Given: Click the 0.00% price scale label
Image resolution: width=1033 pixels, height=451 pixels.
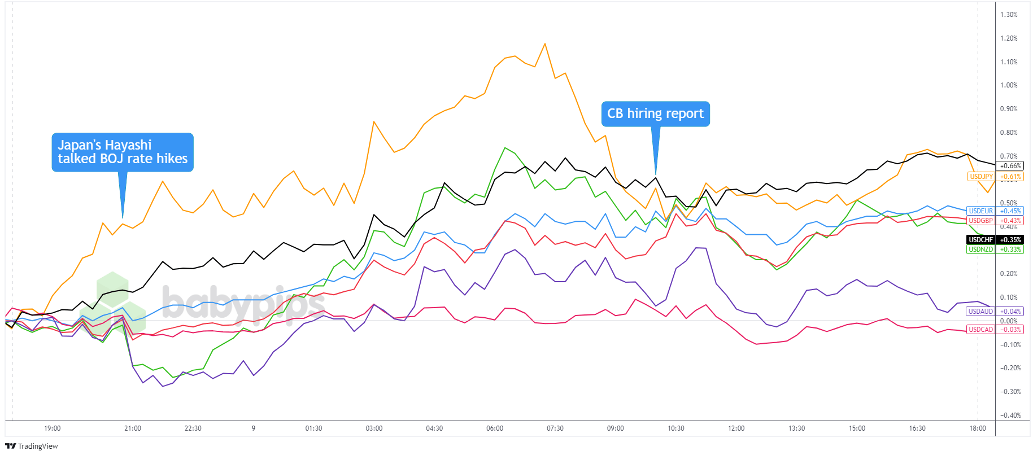Looking at the screenshot, I should [x=1009, y=321].
